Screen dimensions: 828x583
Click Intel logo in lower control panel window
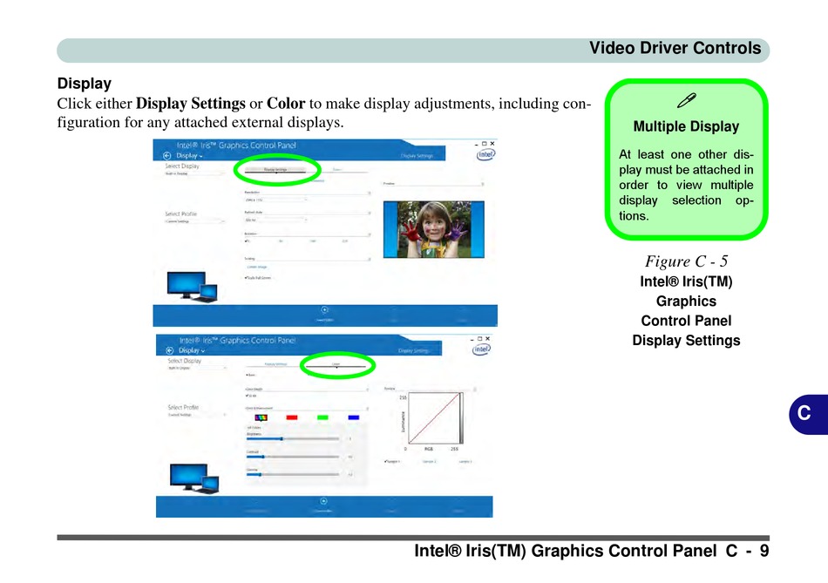[481, 349]
